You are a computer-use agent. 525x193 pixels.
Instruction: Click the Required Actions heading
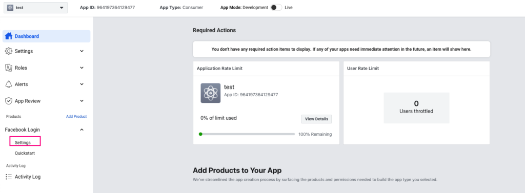click(214, 30)
